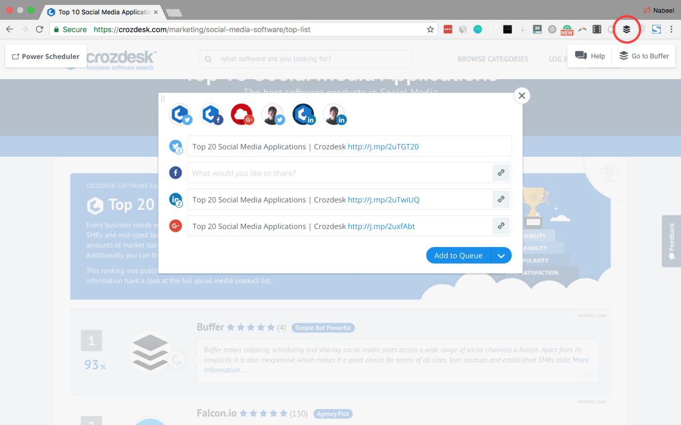The height and width of the screenshot is (425, 681).
Task: Click the film strip extension icon
Action: tap(597, 29)
